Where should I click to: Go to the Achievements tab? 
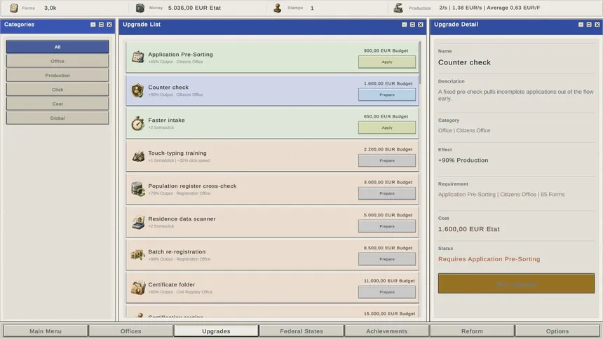(386, 331)
